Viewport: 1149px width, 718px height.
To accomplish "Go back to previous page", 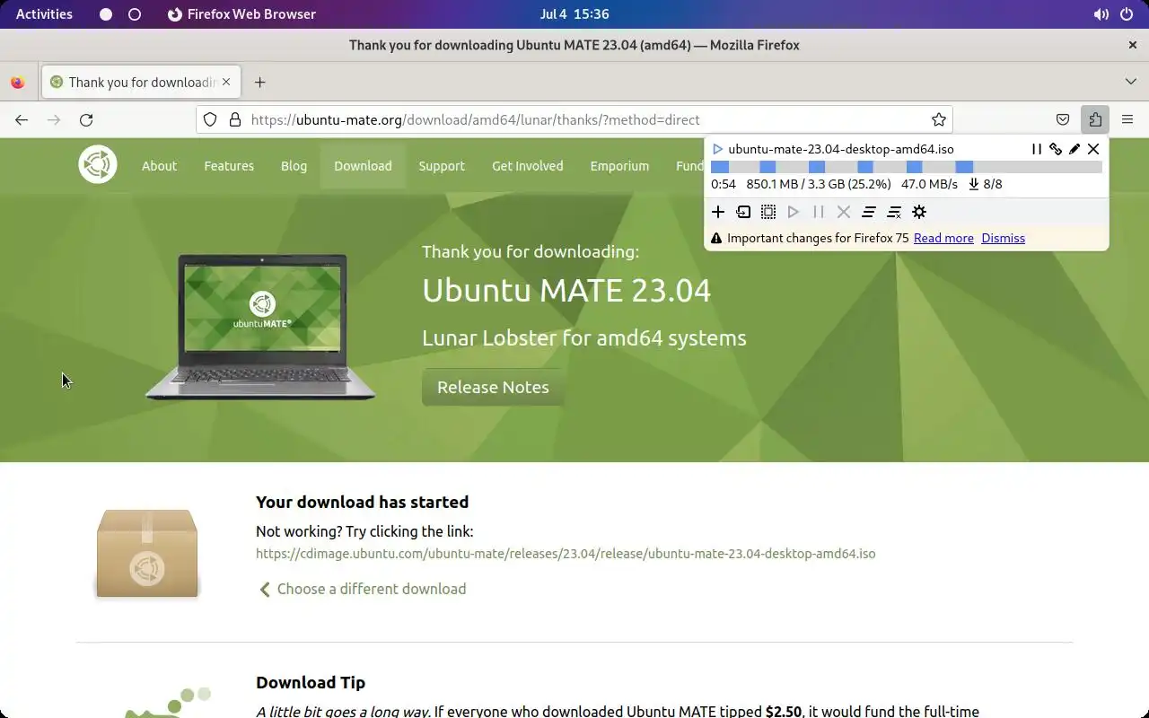I will pos(22,119).
